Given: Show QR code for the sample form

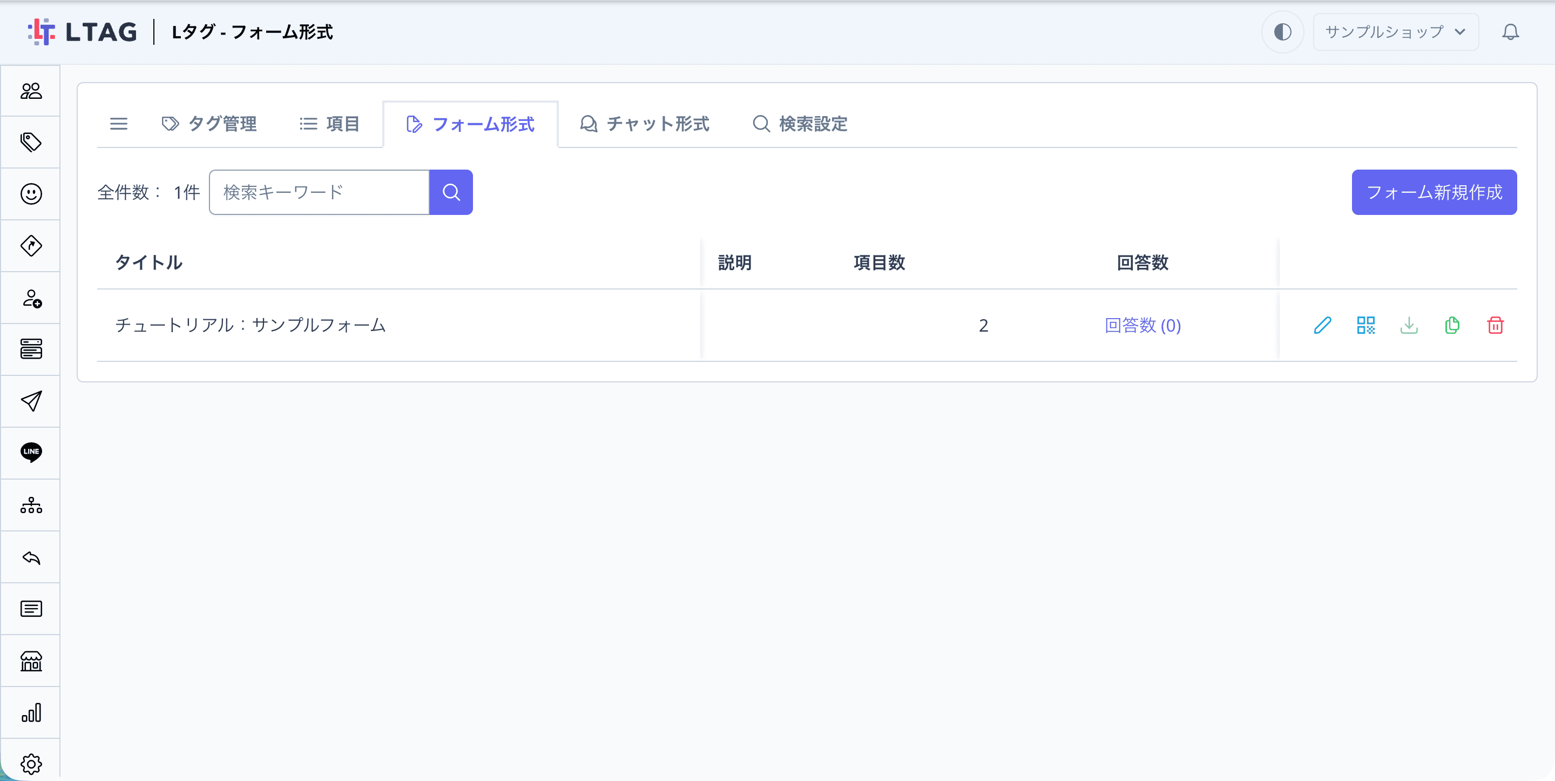Looking at the screenshot, I should pyautogui.click(x=1365, y=326).
